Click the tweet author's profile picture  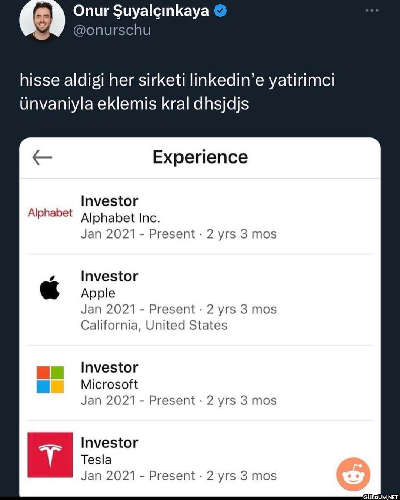coord(42,20)
